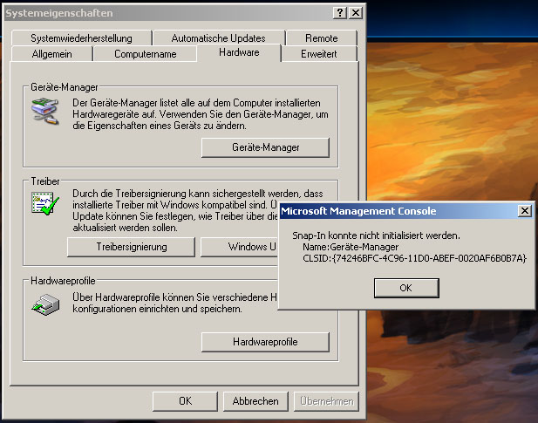Switch to the Erweitert tab
Image resolution: width=538 pixels, height=423 pixels.
coord(319,54)
